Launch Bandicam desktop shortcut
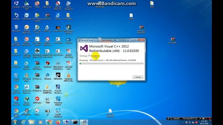Viewport: 223px width, 125px height. [47, 64]
